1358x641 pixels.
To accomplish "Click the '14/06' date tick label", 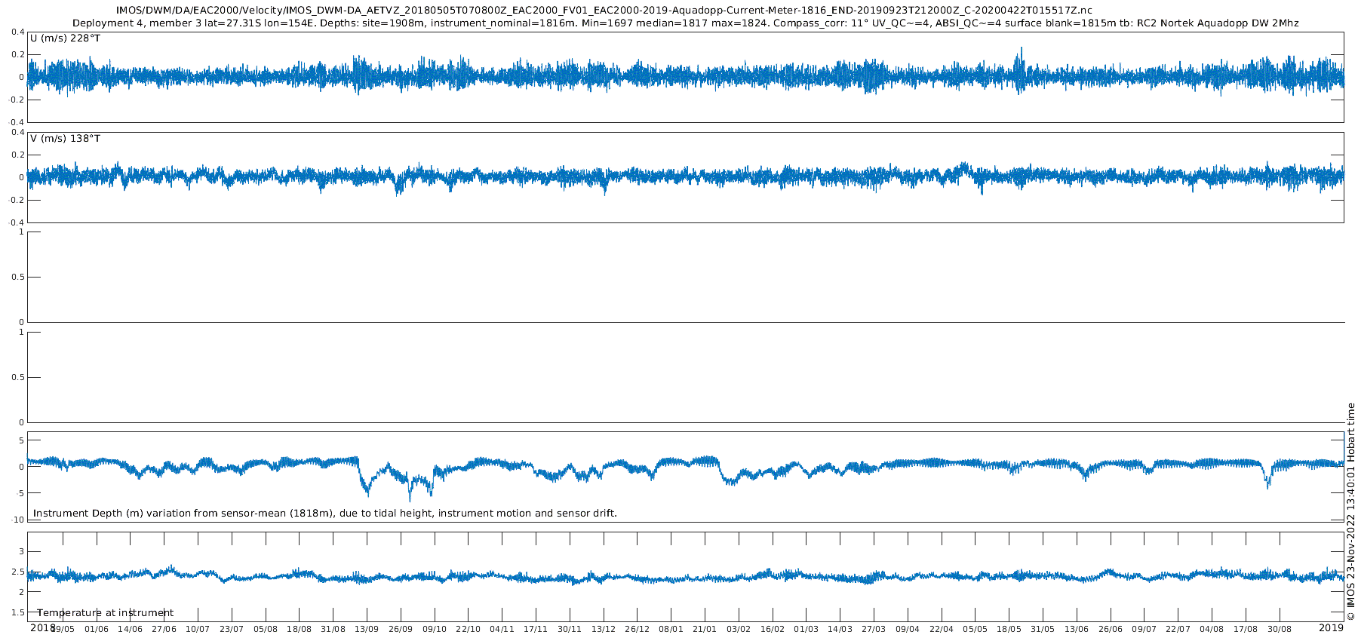I will pos(131,629).
